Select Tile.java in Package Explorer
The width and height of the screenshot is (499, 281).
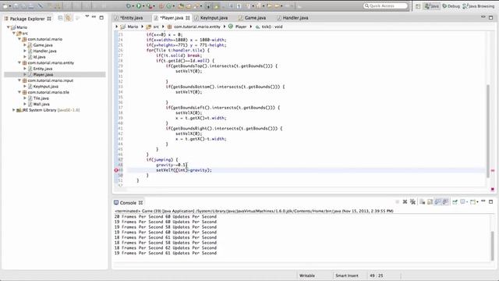pos(41,98)
